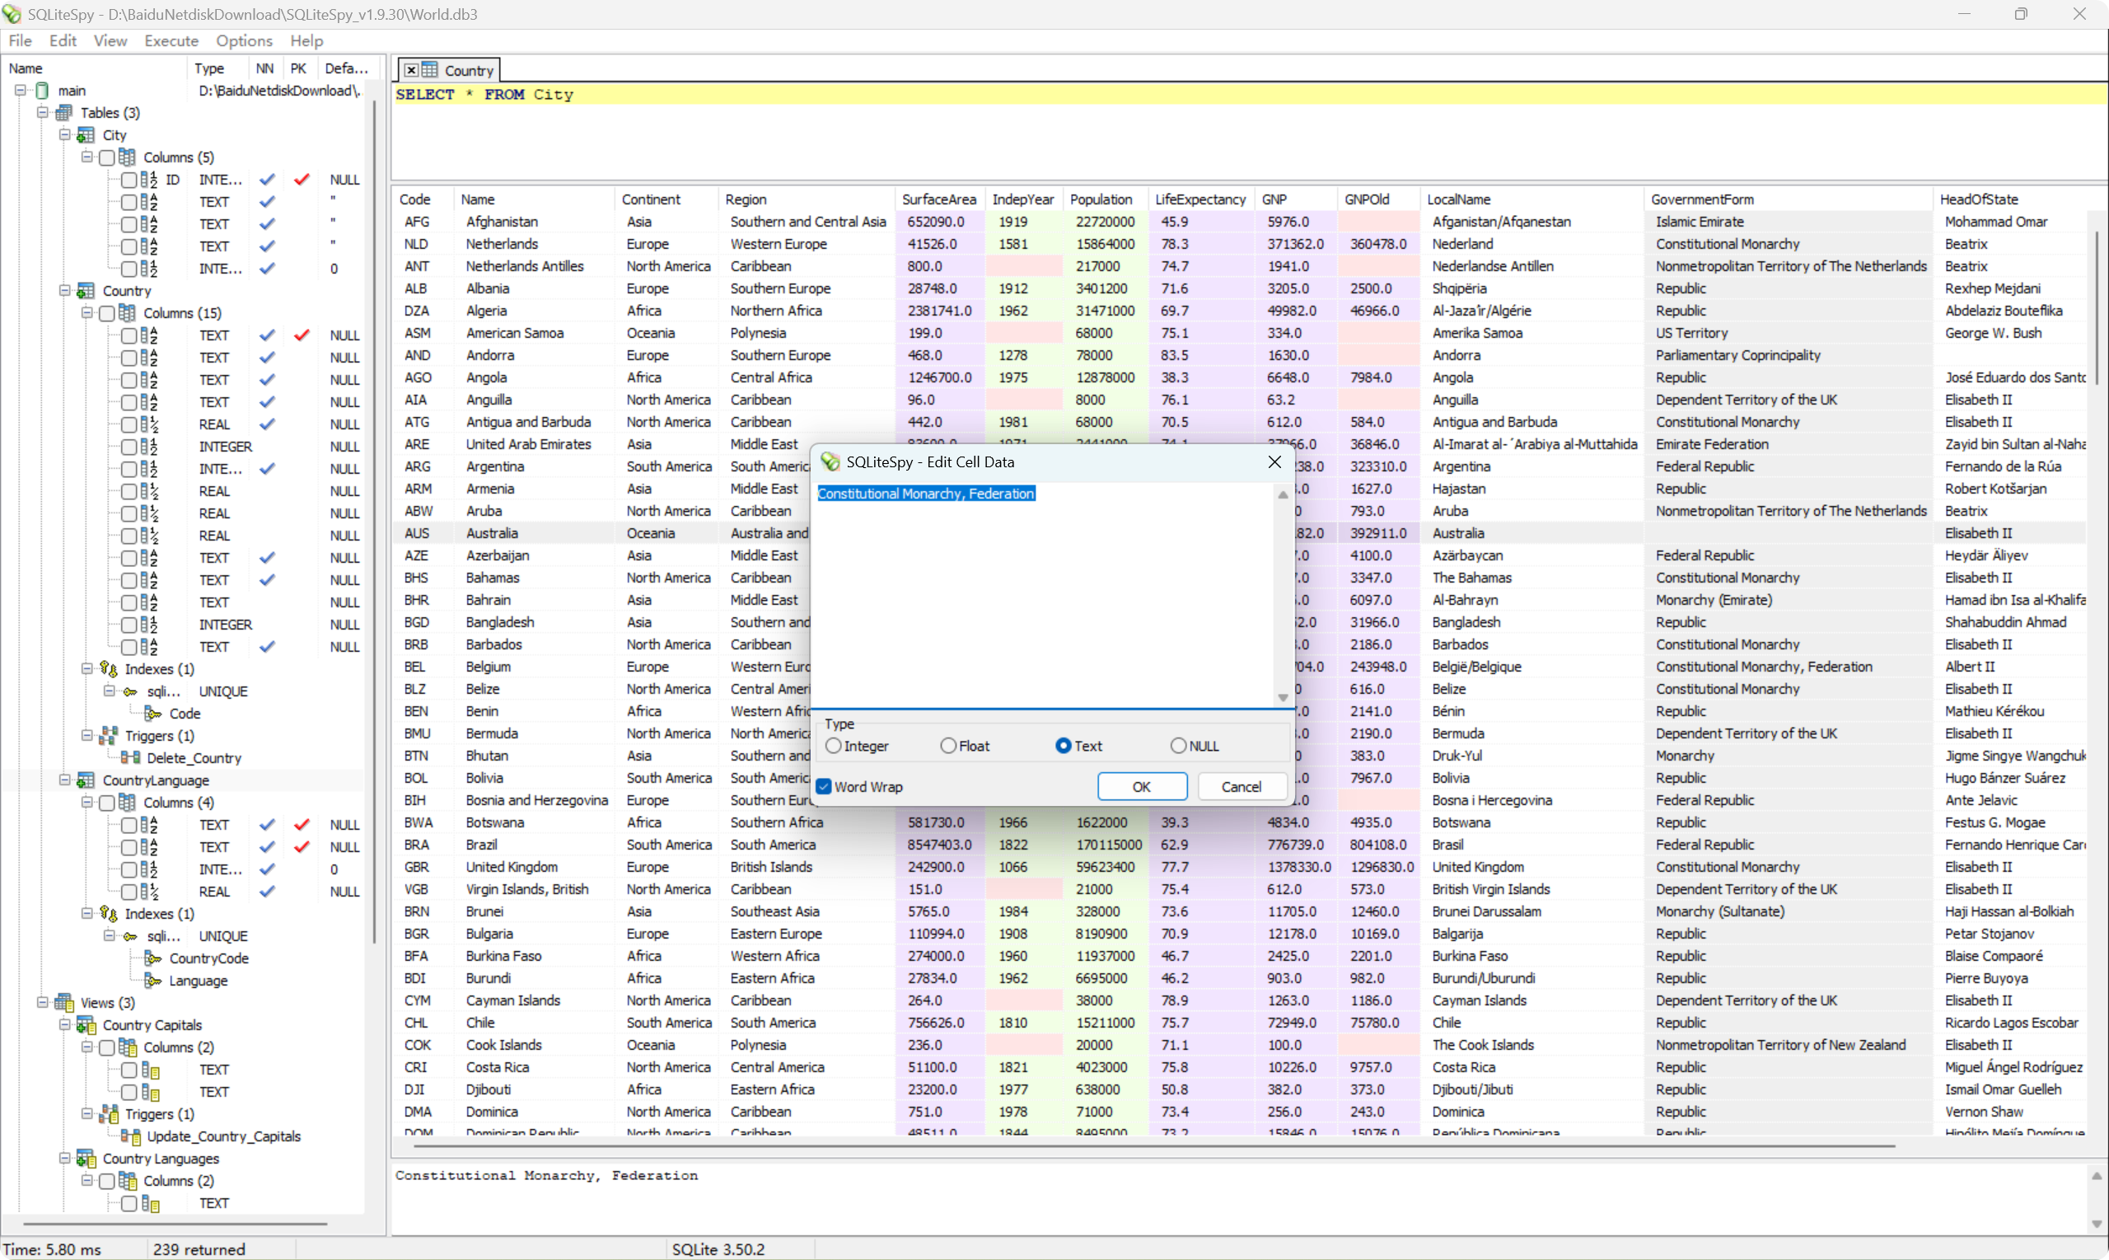Click the horizontal scrollbar under results grid
The width and height of the screenshot is (2109, 1260).
click(x=1154, y=1145)
